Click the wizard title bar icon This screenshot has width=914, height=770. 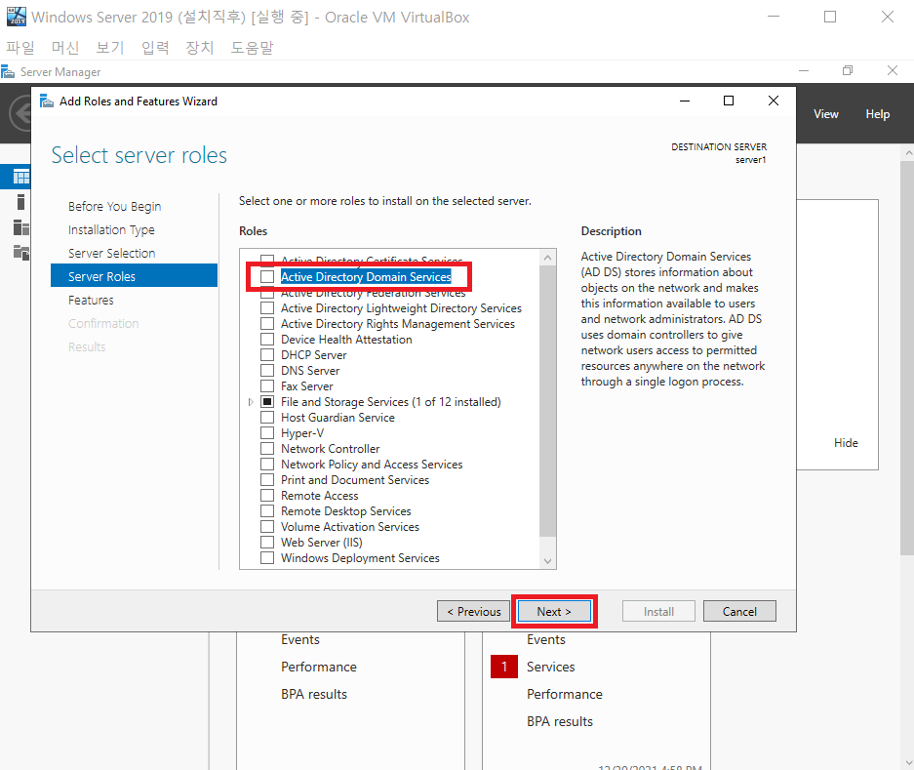coord(47,101)
